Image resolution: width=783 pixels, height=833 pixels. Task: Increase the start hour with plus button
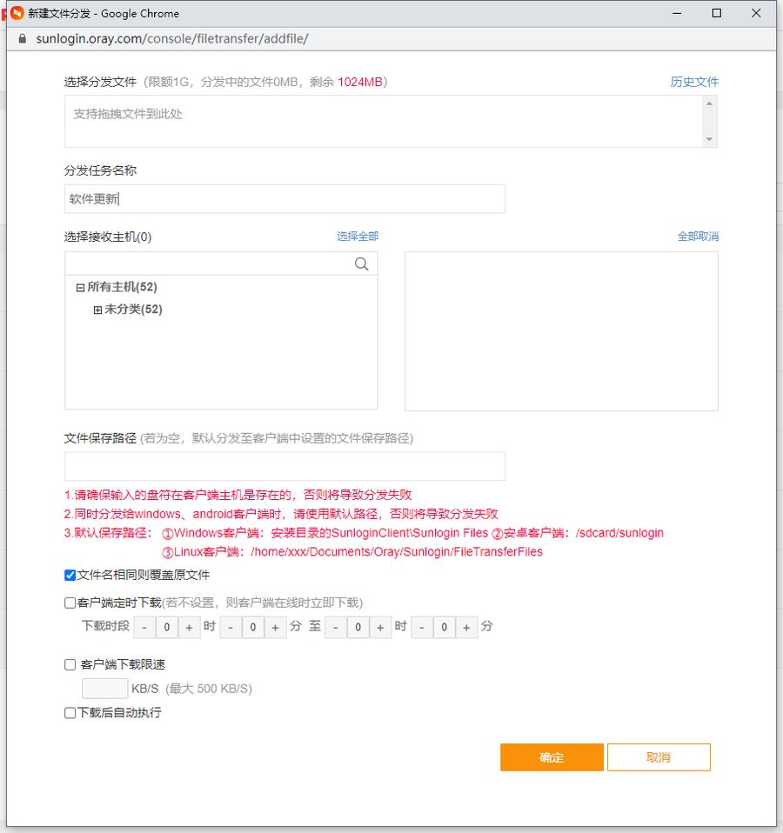coord(190,628)
